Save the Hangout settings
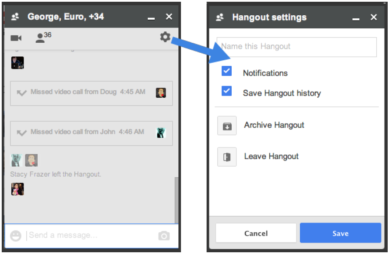 (340, 233)
